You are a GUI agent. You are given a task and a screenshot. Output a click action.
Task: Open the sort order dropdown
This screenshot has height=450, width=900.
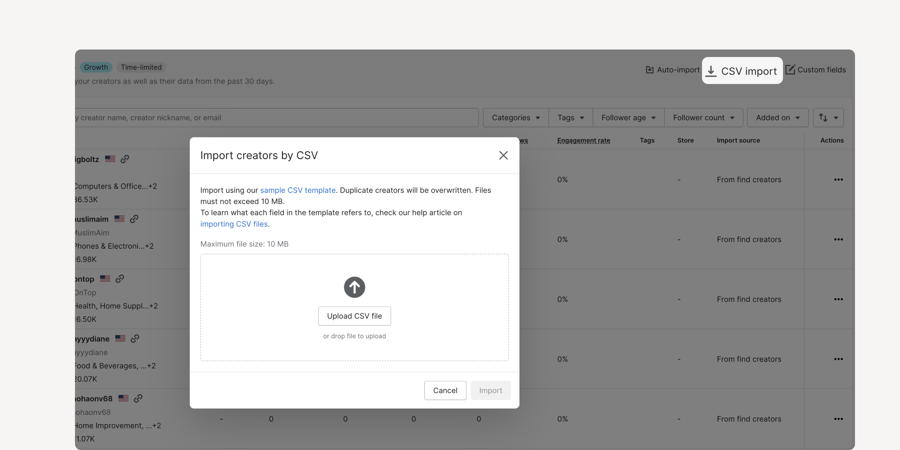pos(828,118)
